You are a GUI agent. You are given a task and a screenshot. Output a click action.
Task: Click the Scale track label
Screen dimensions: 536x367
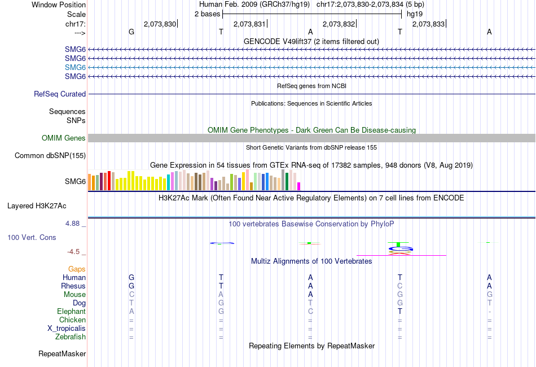pyautogui.click(x=76, y=14)
